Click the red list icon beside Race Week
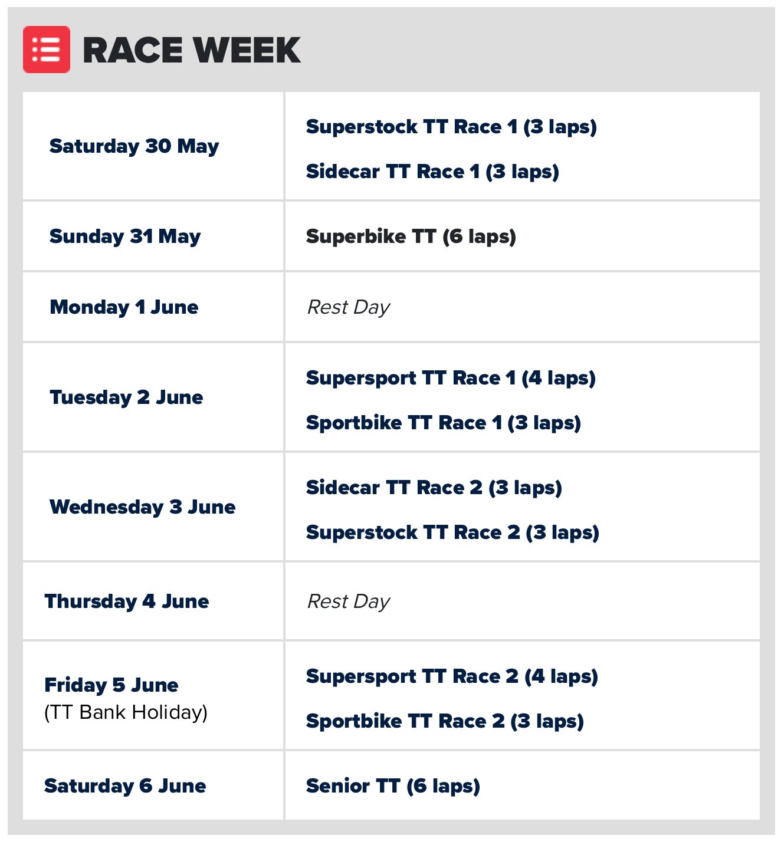Screen dimensions: 781x845 pyautogui.click(x=47, y=50)
